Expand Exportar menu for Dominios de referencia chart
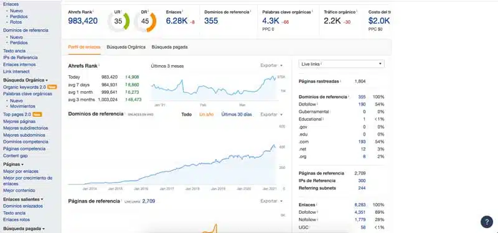The height and width of the screenshot is (233, 498). (x=271, y=114)
